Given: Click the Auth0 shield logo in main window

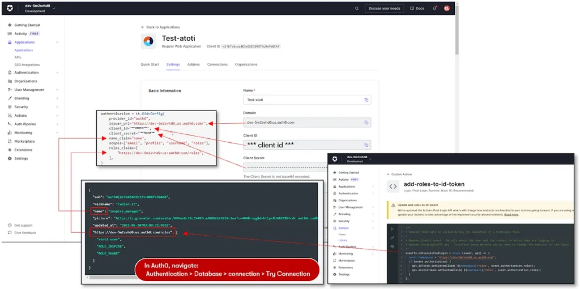Looking at the screenshot, I should [x=10, y=8].
